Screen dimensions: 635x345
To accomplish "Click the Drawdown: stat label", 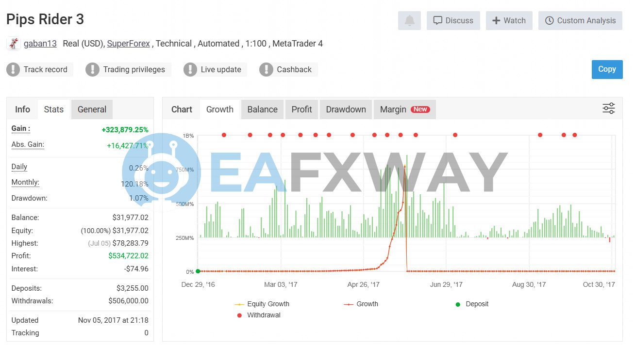I will tap(29, 198).
